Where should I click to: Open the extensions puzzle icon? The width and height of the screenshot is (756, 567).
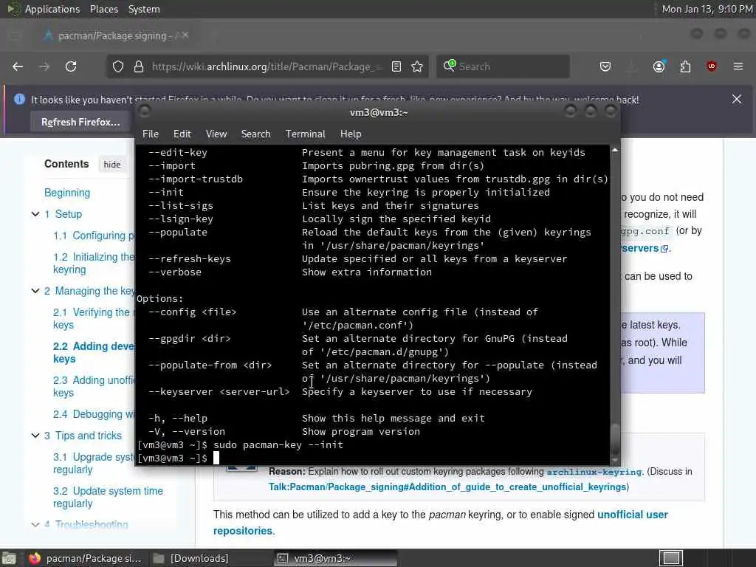tap(685, 66)
